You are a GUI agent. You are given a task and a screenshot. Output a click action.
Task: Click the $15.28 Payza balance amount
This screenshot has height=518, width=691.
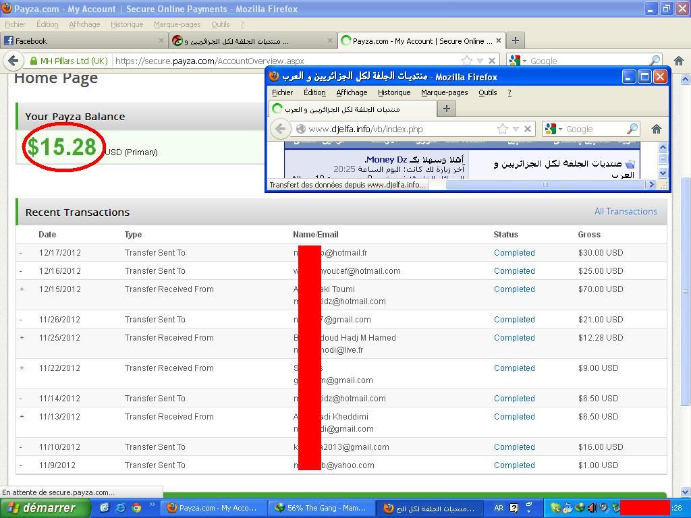coord(61,146)
